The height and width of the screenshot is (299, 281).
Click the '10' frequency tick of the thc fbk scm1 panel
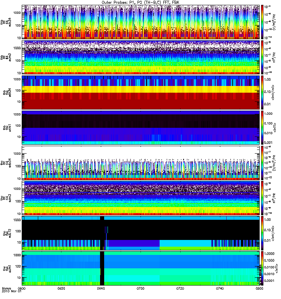19,278
